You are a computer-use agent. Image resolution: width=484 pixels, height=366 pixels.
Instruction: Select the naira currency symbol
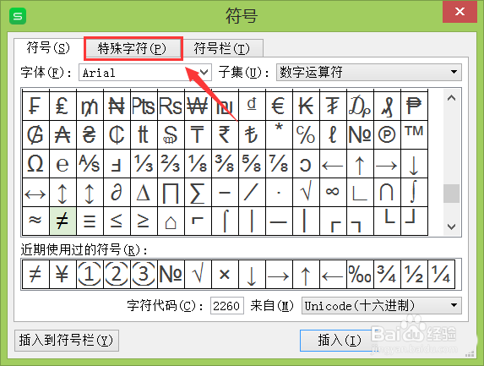pos(117,106)
